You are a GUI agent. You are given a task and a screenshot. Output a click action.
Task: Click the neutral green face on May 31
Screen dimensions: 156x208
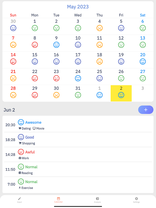click(78, 95)
